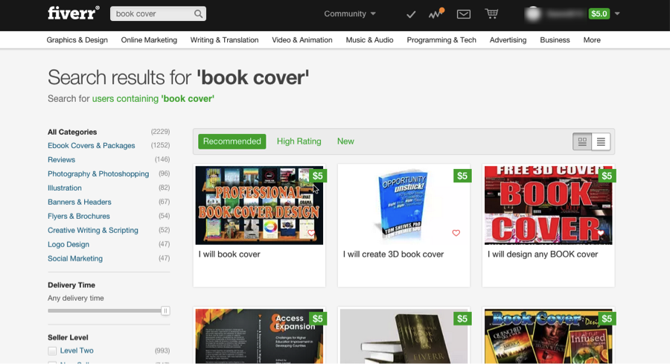Open Programming & Tech category
Viewport: 670px width, 364px height.
(x=441, y=39)
